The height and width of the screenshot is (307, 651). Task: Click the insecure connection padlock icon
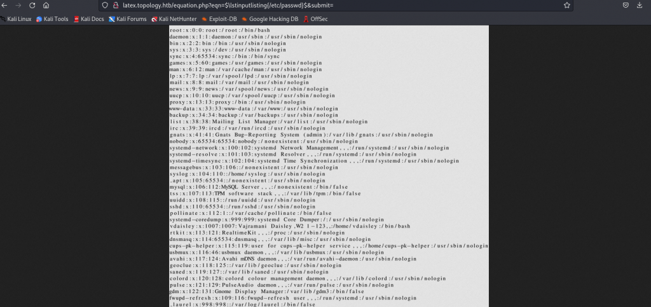[x=115, y=5]
